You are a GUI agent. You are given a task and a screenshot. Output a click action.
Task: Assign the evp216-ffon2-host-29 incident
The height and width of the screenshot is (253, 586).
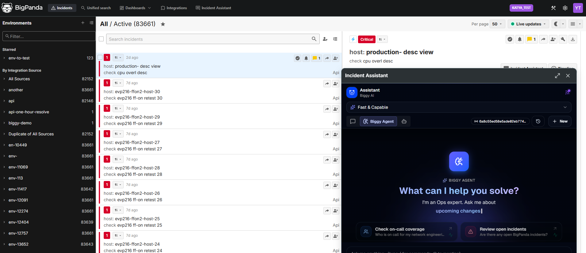point(336,109)
